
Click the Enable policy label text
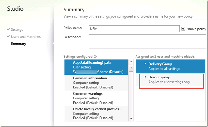196,29
